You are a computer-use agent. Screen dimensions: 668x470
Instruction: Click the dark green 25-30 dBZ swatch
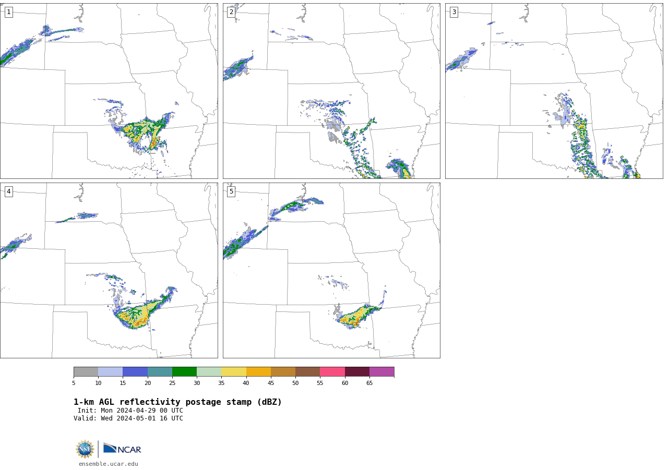pyautogui.click(x=184, y=371)
